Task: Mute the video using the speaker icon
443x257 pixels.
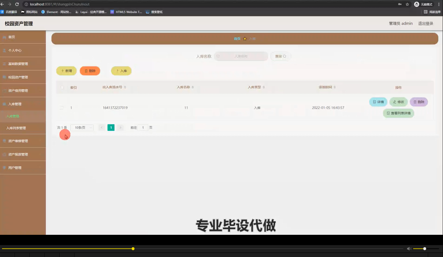Action: pos(409,249)
